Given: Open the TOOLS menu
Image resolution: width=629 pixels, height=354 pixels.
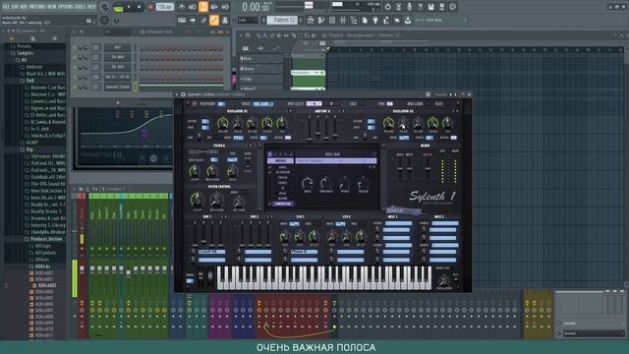Looking at the screenshot, I should point(81,7).
